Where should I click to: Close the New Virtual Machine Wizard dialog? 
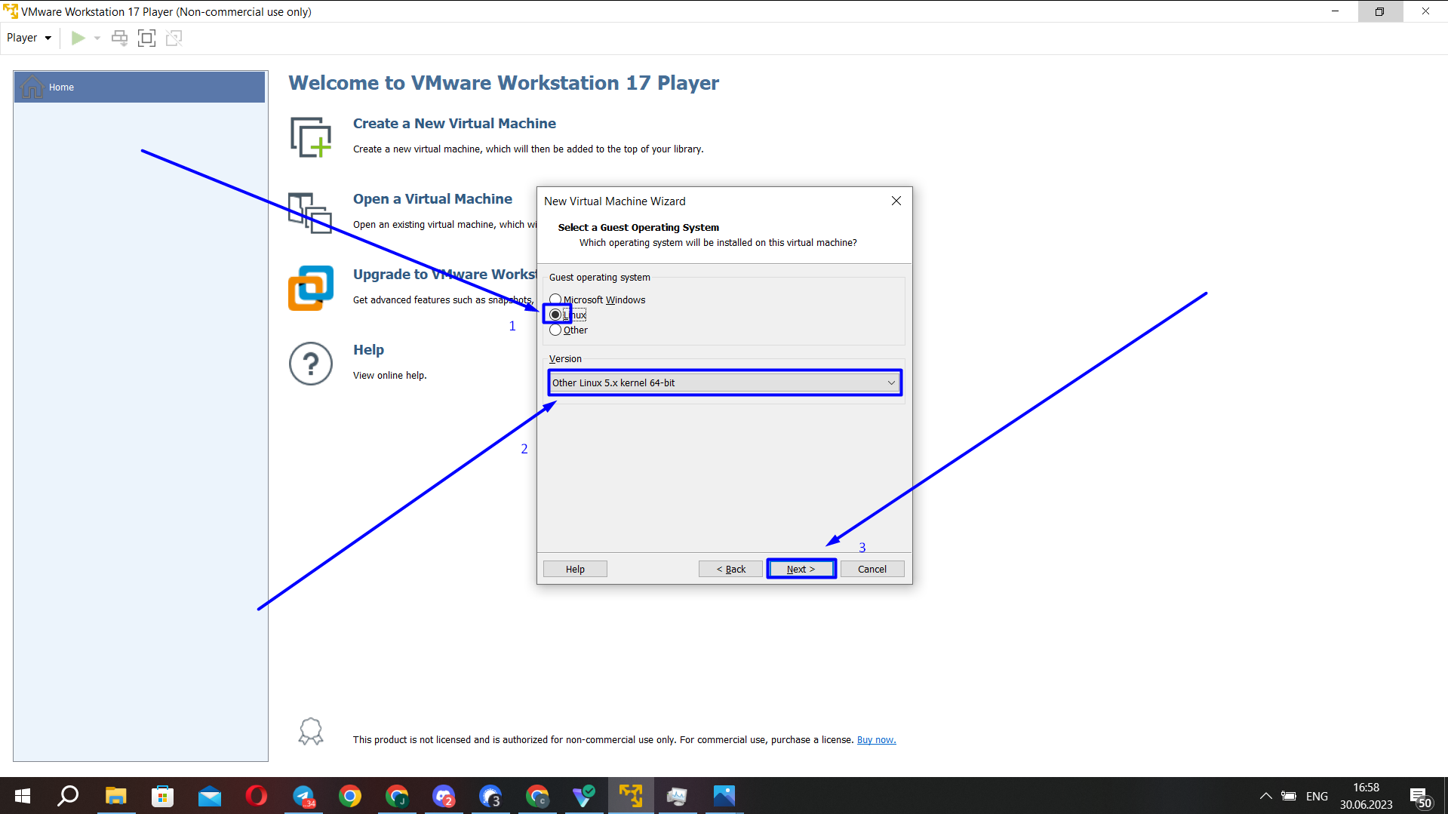coord(896,201)
